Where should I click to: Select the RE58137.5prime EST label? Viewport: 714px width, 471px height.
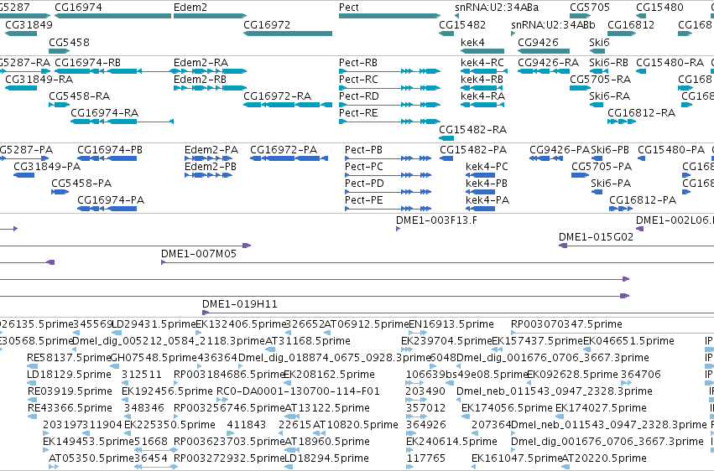[69, 357]
